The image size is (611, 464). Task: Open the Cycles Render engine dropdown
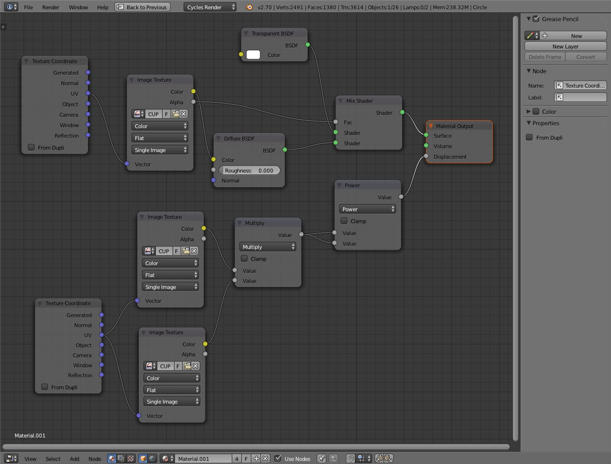[210, 7]
